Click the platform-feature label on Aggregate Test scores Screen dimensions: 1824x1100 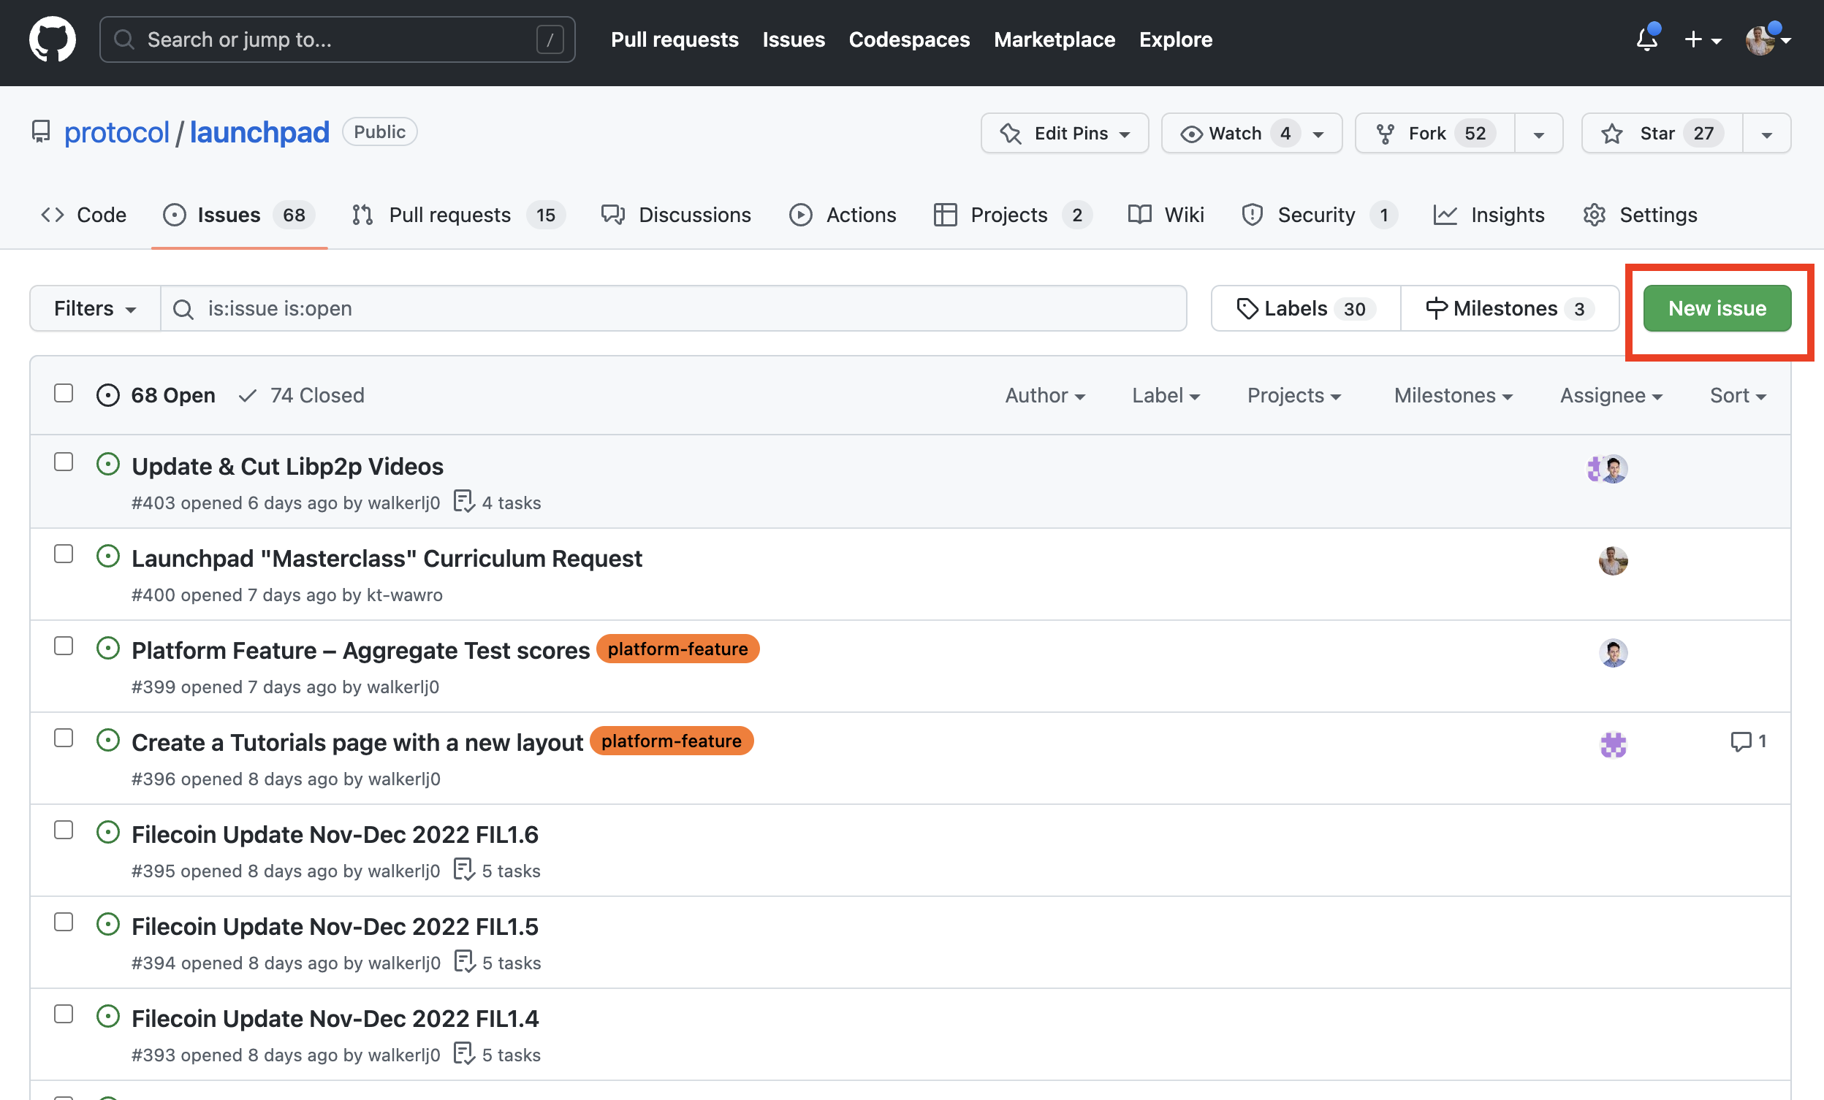click(677, 649)
